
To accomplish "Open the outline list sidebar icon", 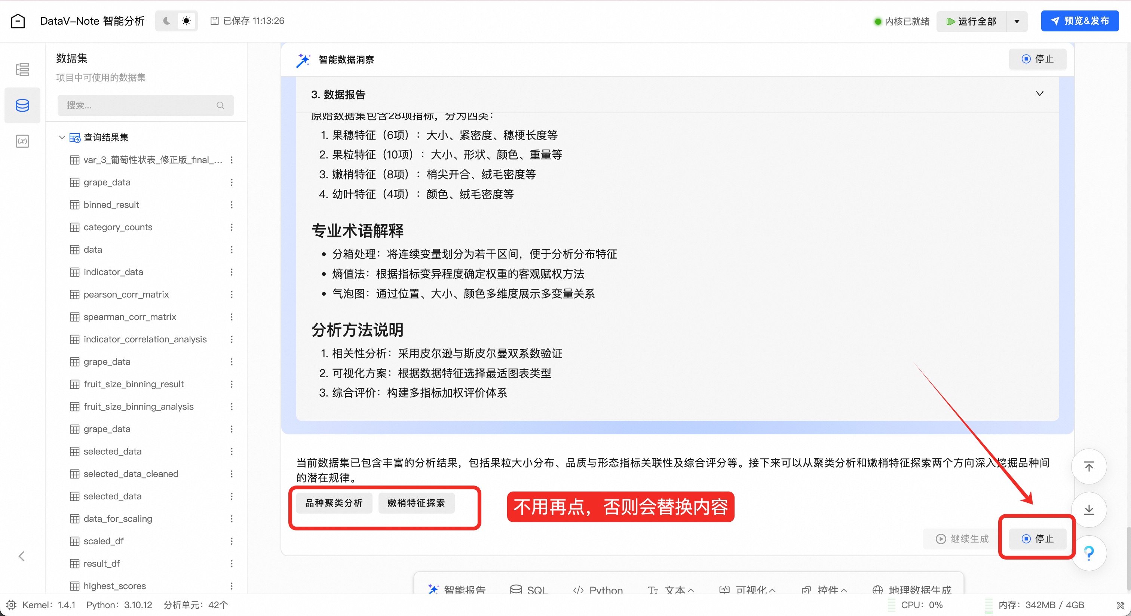I will tap(22, 69).
